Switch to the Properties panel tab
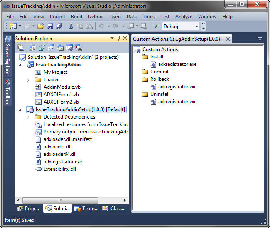The width and height of the screenshot is (270, 228). 28,209
